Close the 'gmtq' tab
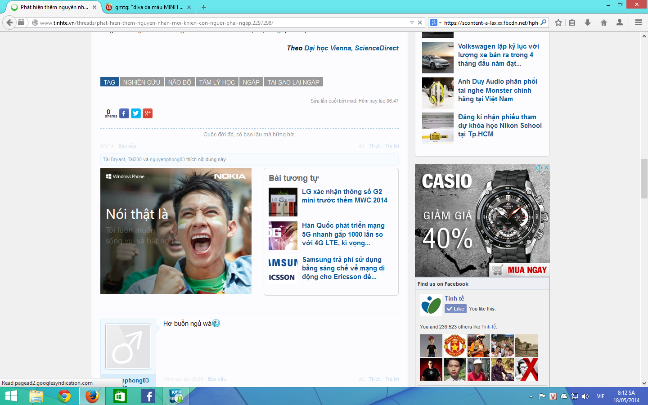 189,7
